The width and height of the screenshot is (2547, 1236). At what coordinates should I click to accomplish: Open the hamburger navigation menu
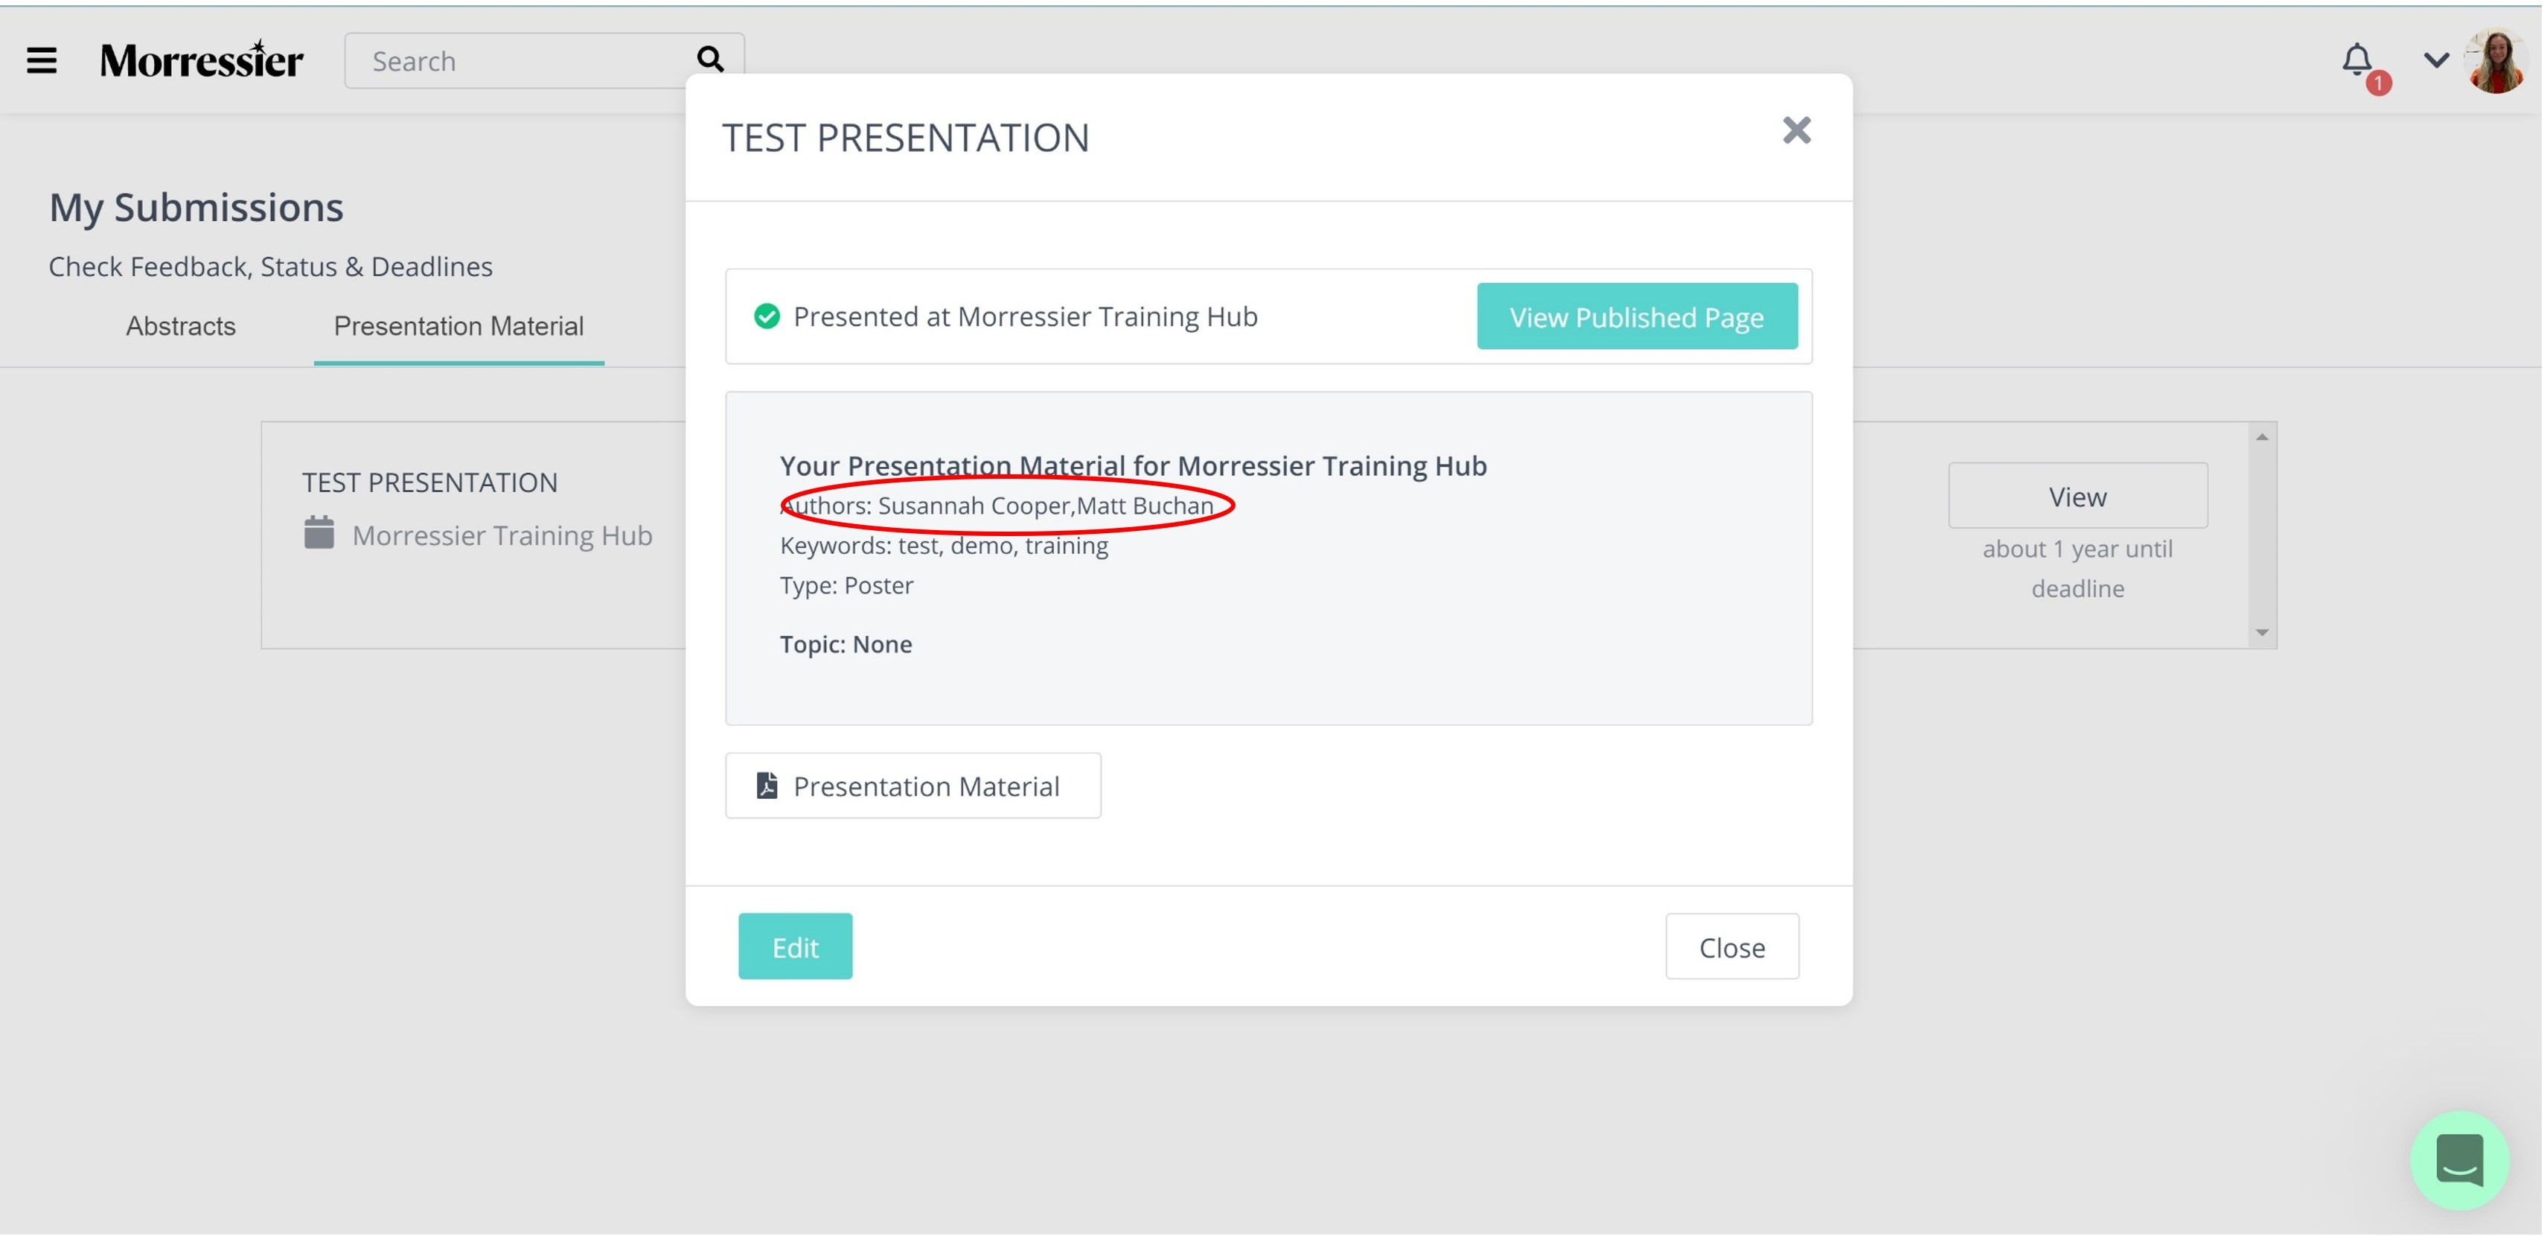tap(42, 60)
